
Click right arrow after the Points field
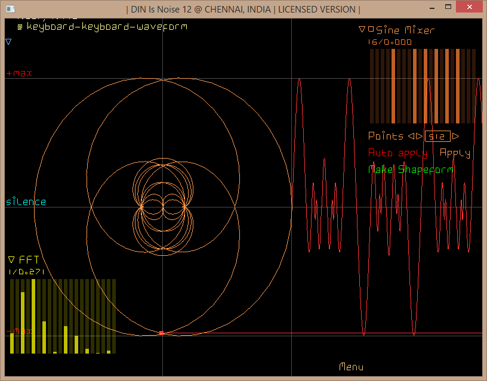[456, 136]
